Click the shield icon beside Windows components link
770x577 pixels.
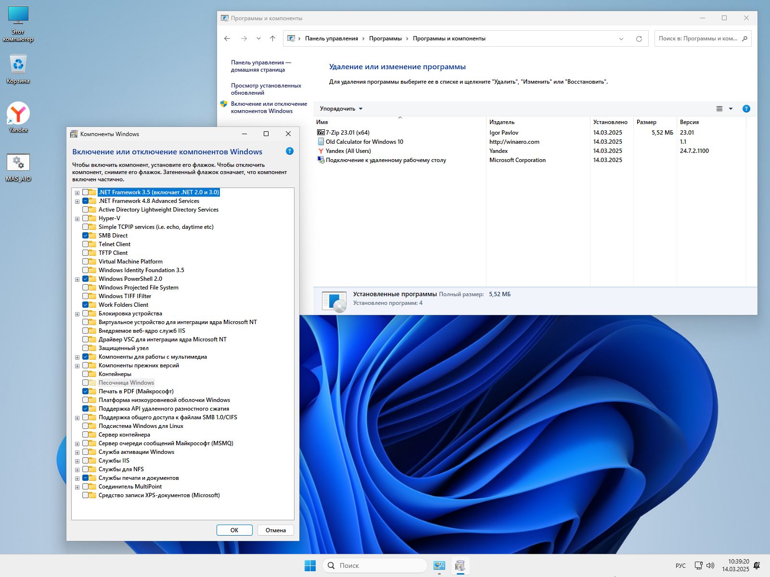tap(224, 103)
